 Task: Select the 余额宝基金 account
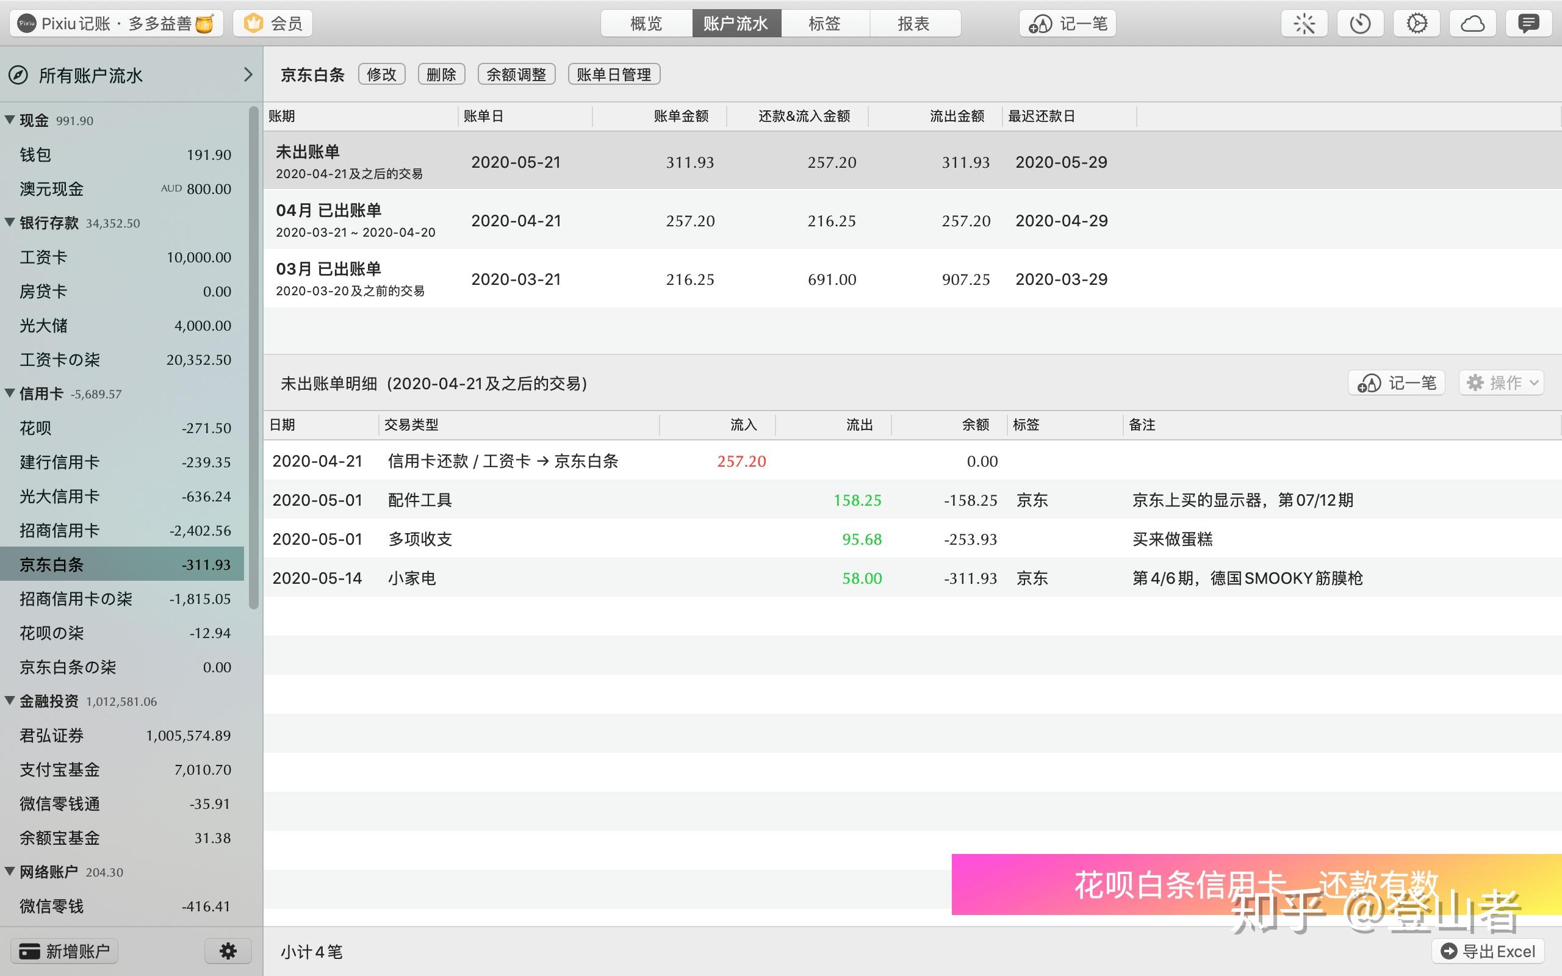coord(123,839)
